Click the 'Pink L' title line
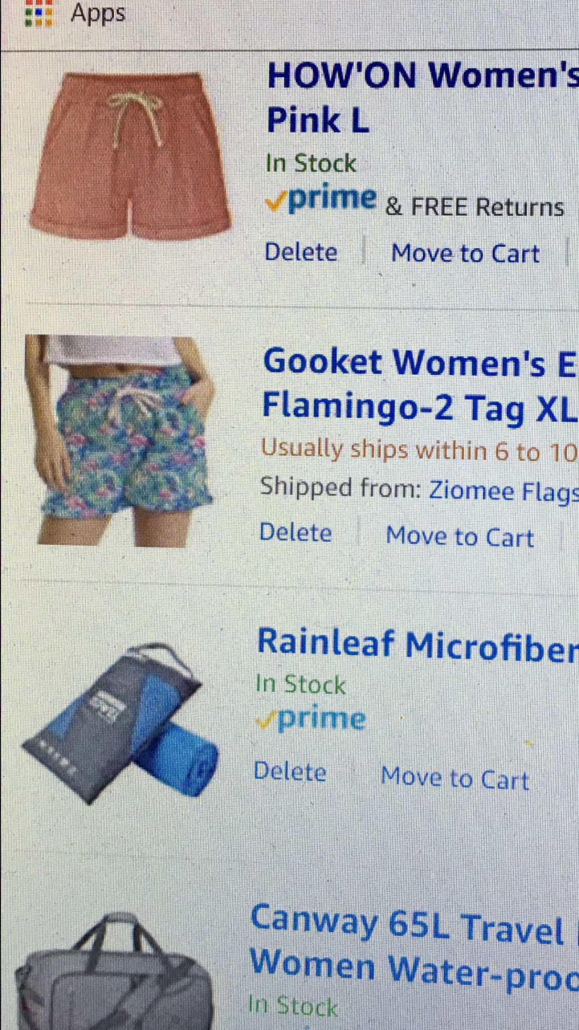This screenshot has width=579, height=1030. pyautogui.click(x=318, y=120)
